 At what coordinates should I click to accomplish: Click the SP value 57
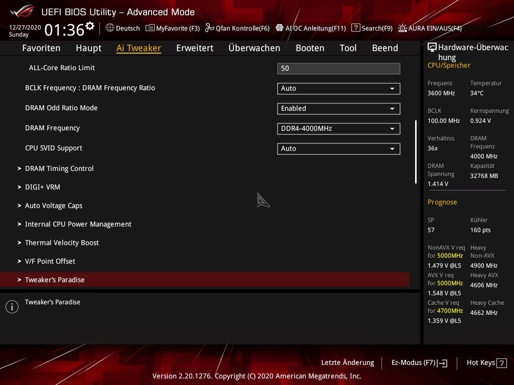[x=431, y=230]
